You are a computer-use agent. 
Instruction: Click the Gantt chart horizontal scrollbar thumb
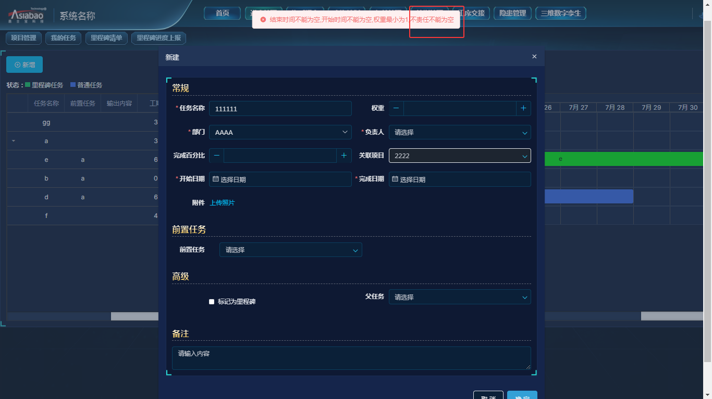[x=672, y=316]
